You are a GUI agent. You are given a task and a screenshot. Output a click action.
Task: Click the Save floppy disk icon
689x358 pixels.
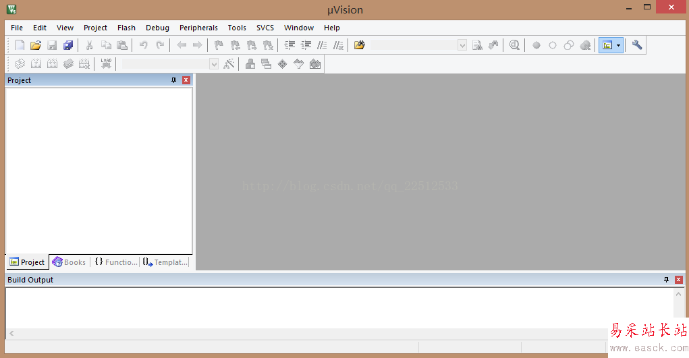(52, 44)
